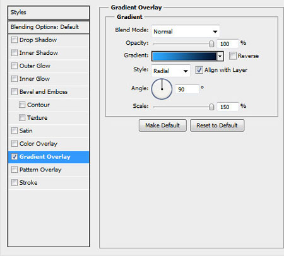Open Blending Options: Default
284x256 pixels.
(49, 27)
